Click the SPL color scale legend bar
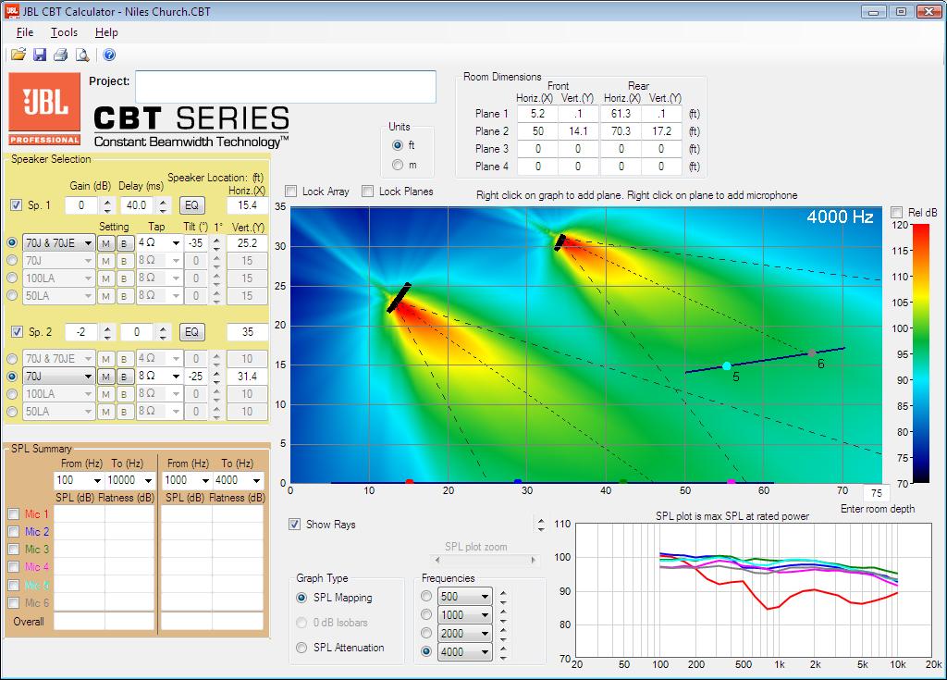947x680 pixels. coord(920,353)
